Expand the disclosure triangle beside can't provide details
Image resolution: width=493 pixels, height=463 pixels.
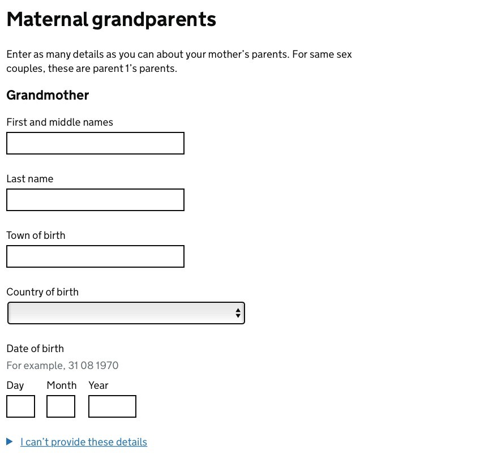click(10, 441)
